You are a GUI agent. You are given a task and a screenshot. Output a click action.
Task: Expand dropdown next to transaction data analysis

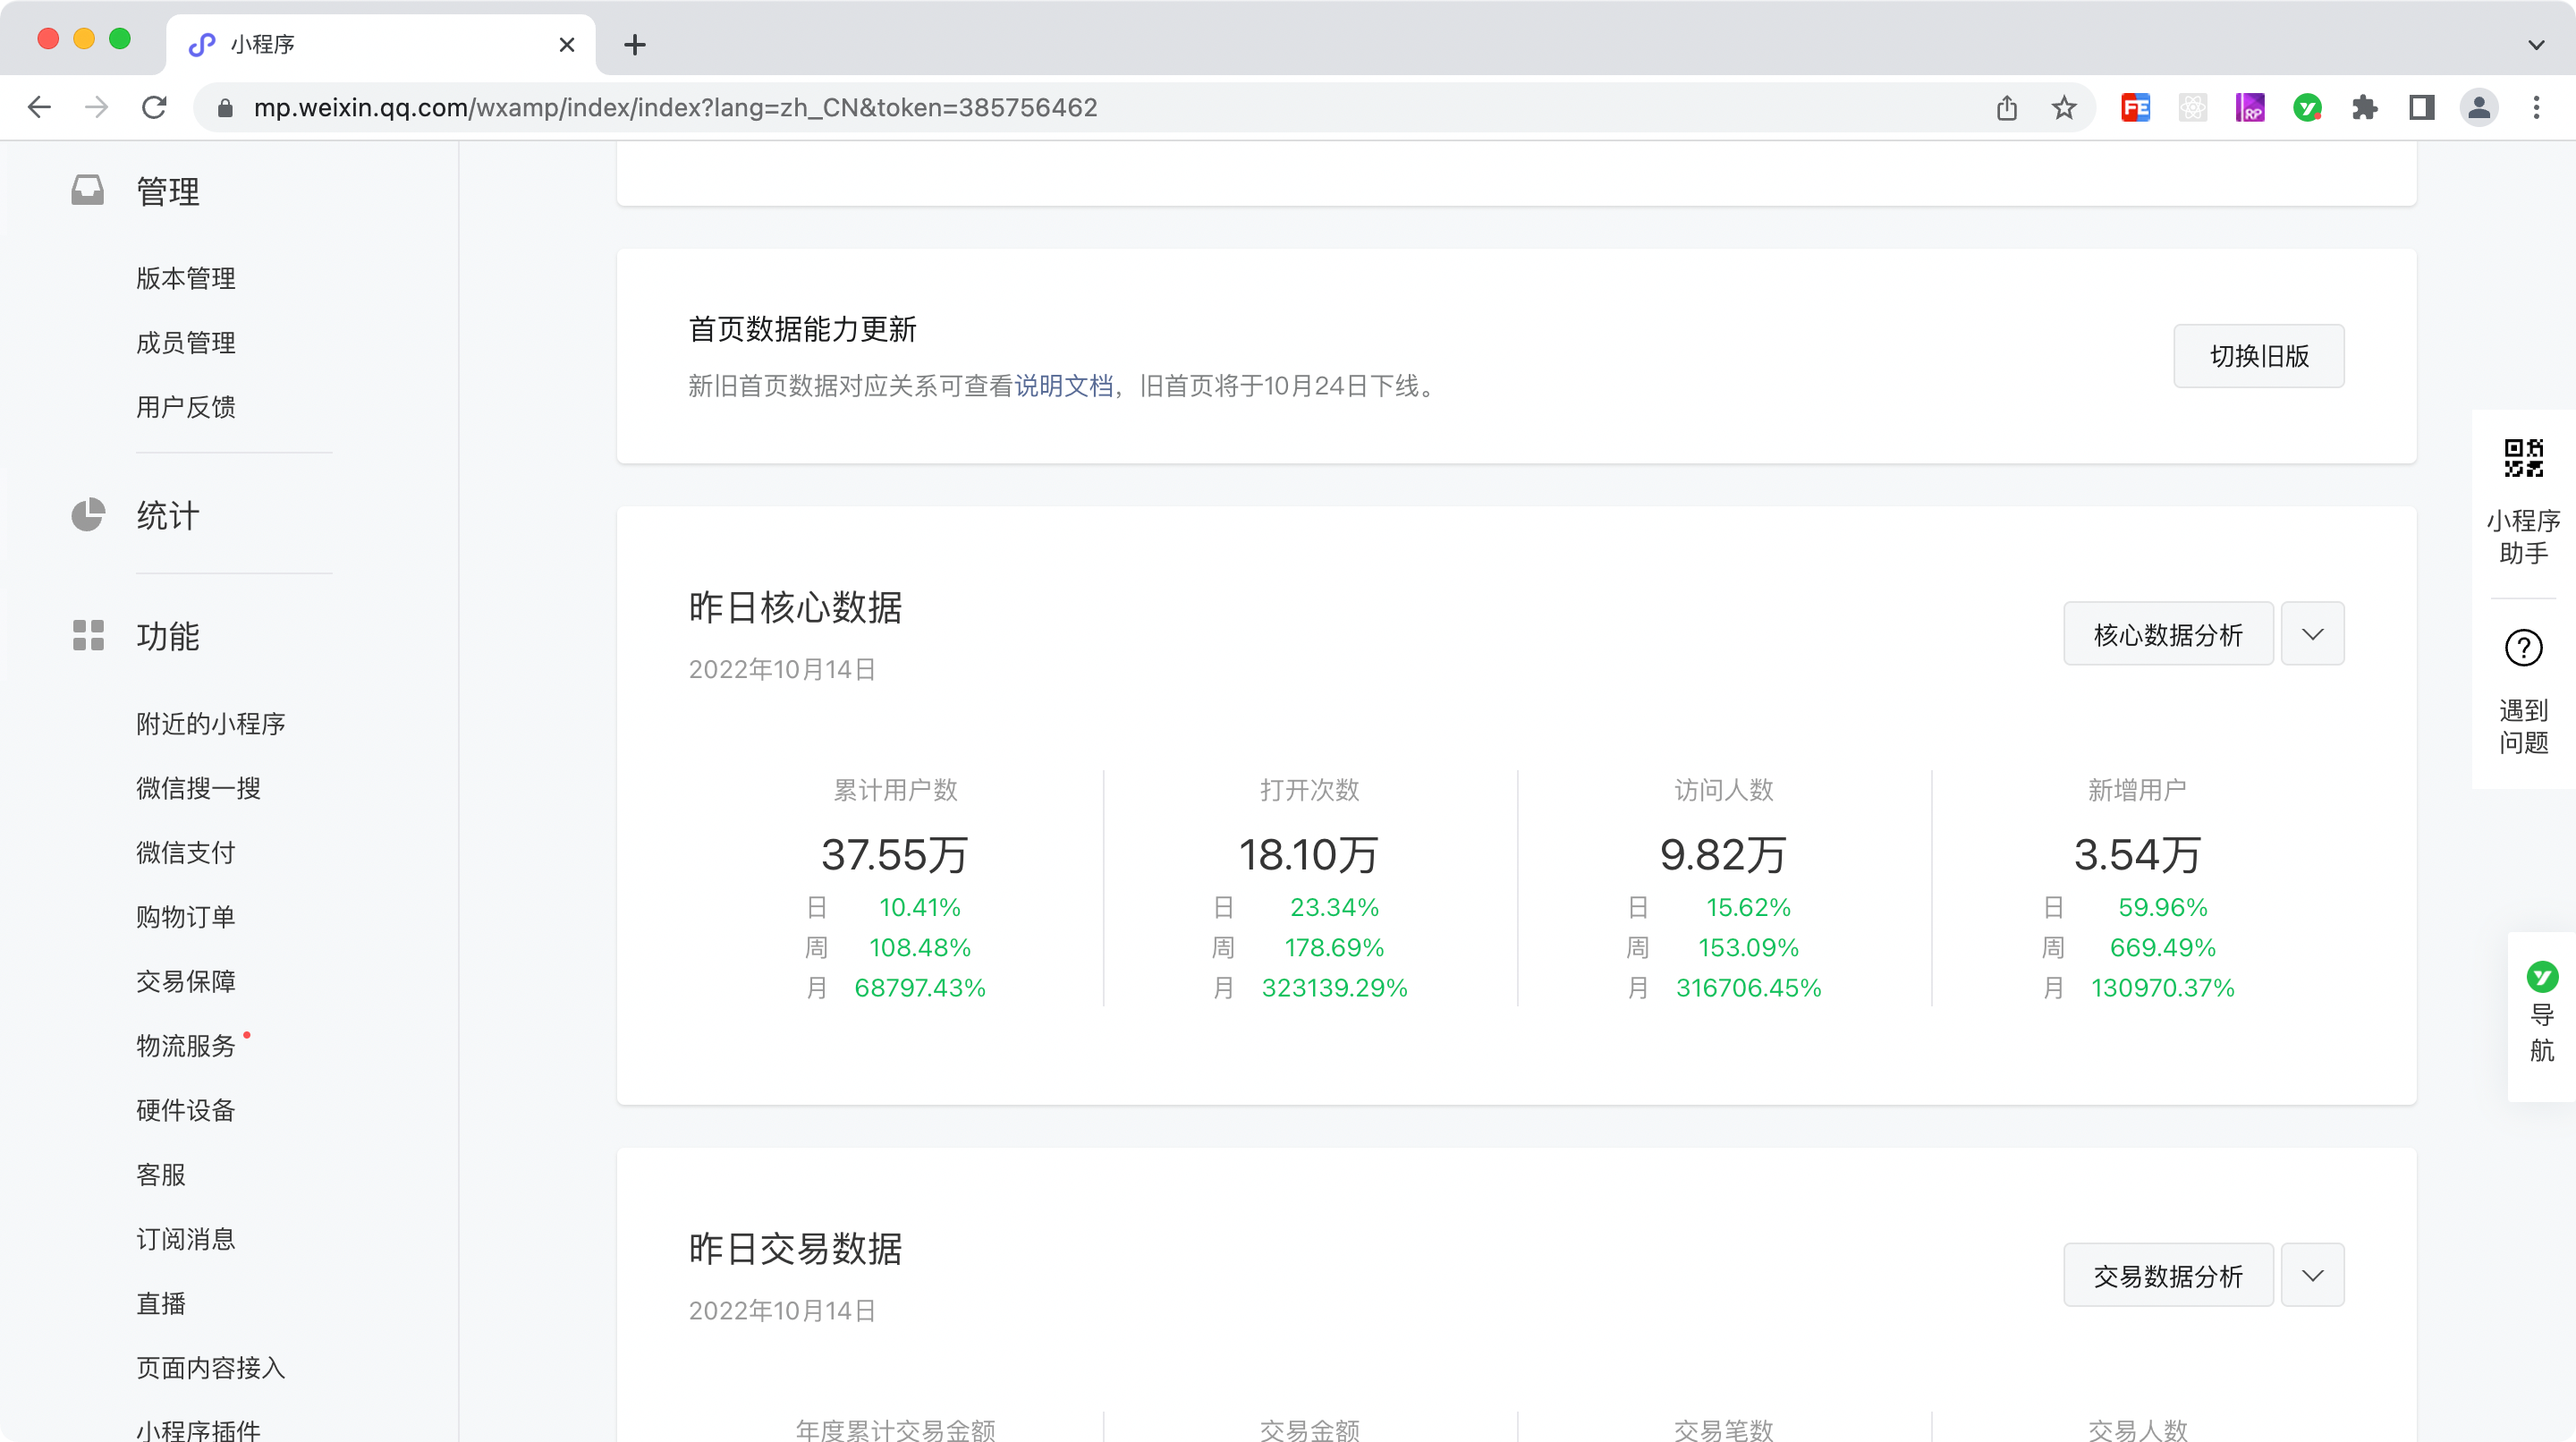point(2312,1275)
